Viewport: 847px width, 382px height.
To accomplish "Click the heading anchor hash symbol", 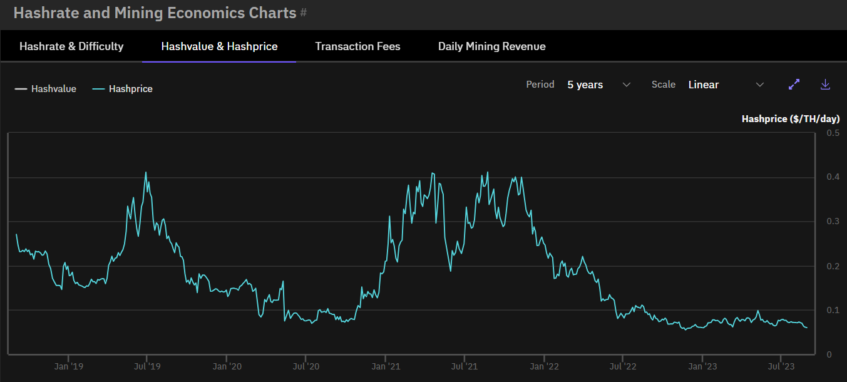I will (304, 13).
